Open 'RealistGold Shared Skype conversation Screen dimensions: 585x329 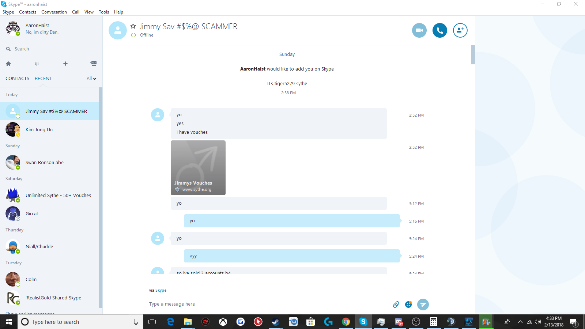click(x=49, y=298)
